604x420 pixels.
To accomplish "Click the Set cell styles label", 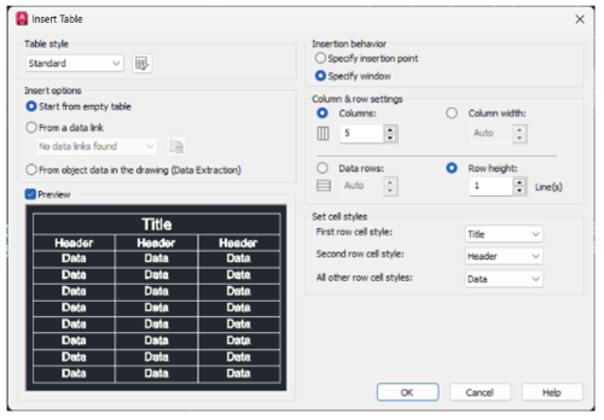I will [339, 216].
